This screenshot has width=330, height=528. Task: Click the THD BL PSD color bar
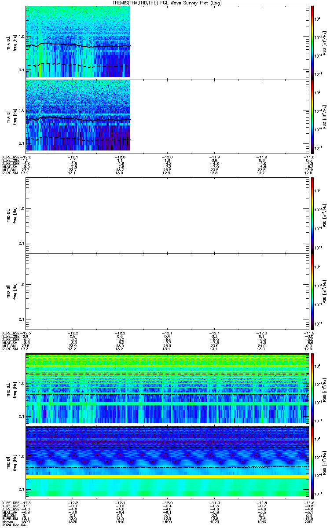pos(312,215)
